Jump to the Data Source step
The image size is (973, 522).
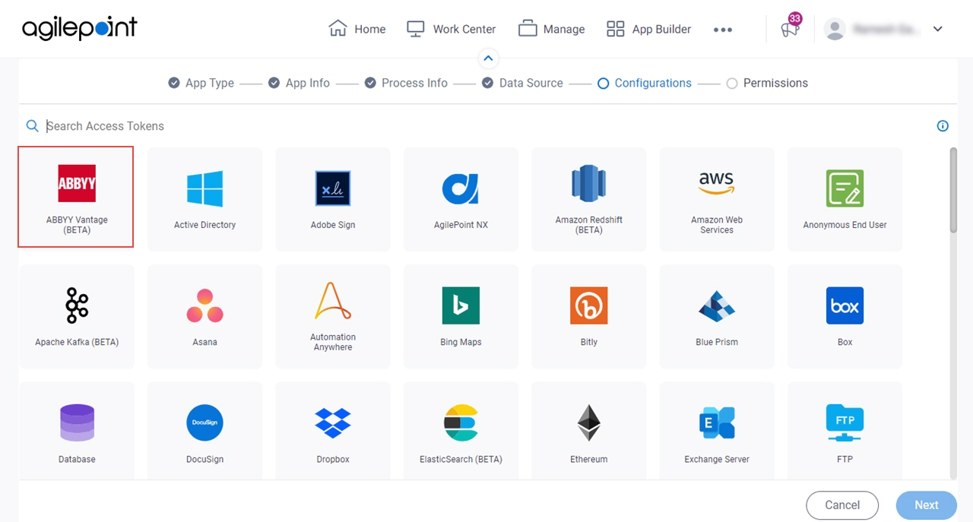(522, 83)
